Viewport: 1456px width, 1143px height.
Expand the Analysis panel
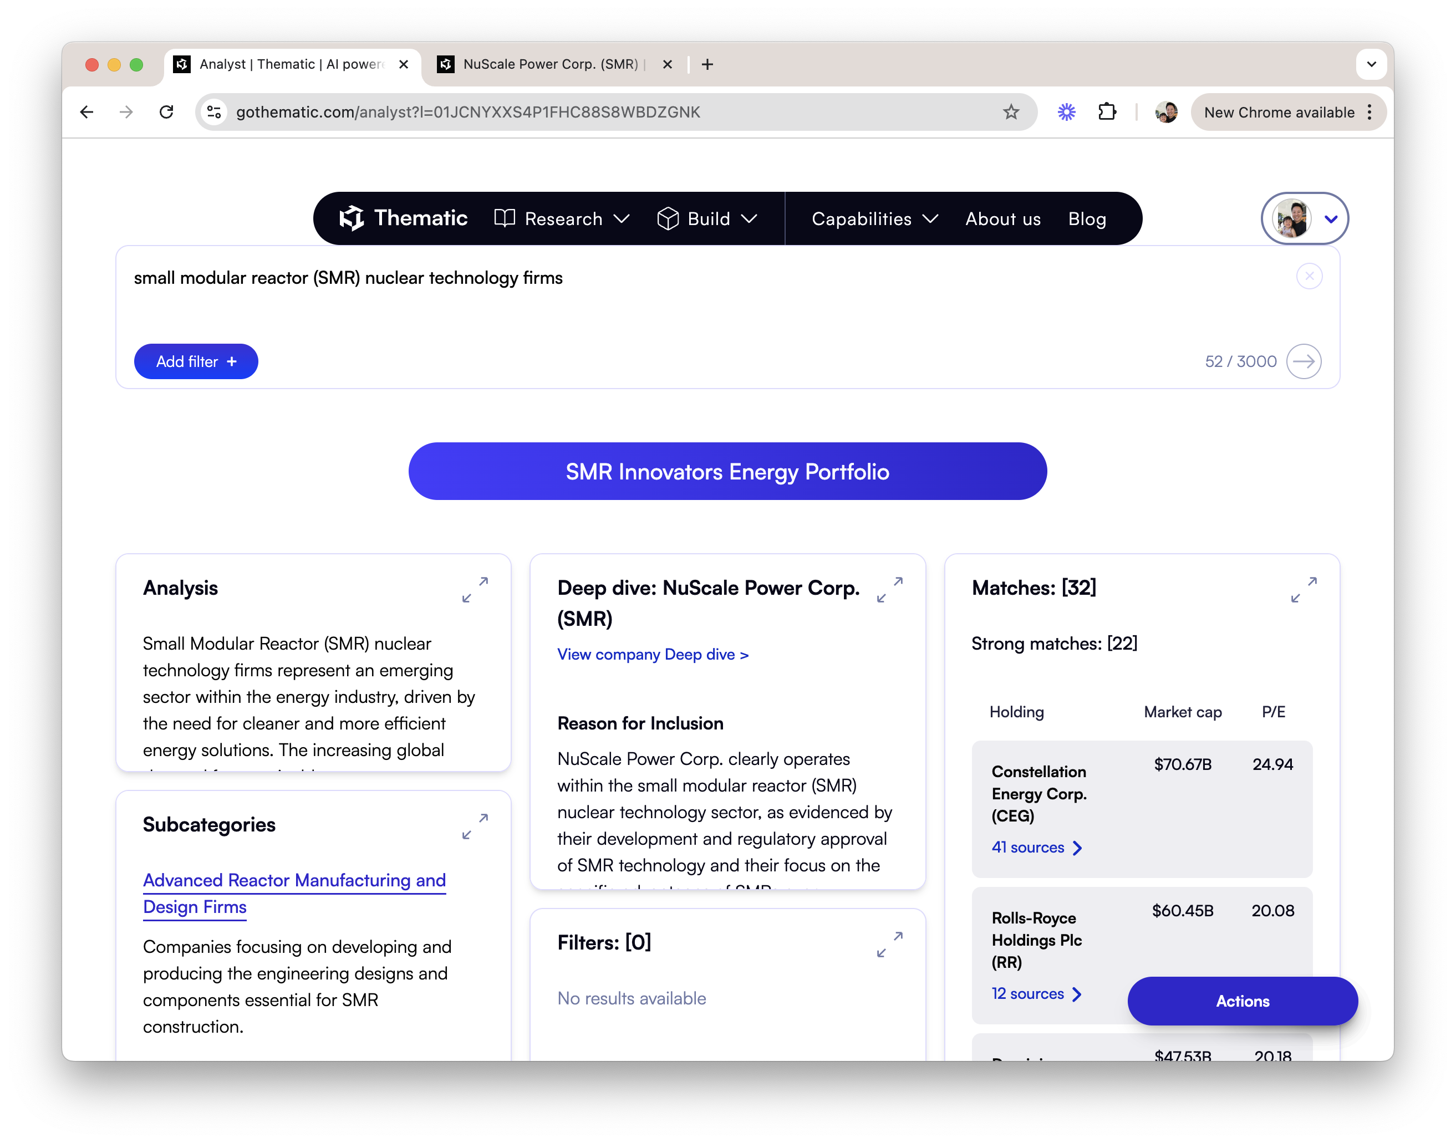[475, 590]
